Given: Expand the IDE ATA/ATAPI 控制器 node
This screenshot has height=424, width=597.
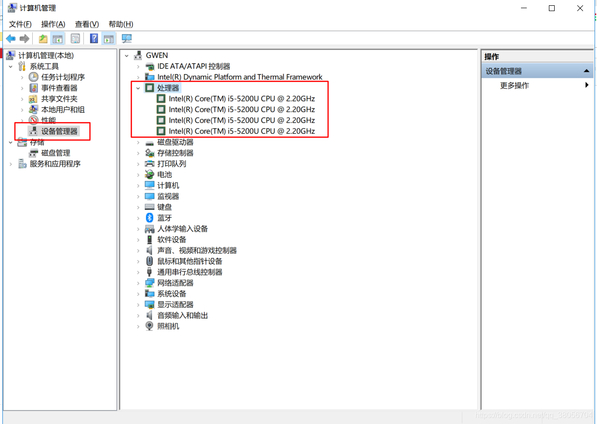Looking at the screenshot, I should pyautogui.click(x=138, y=66).
